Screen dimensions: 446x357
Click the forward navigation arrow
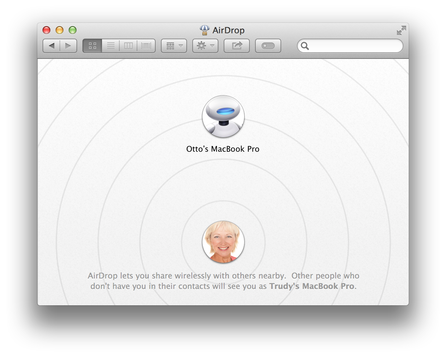point(68,45)
